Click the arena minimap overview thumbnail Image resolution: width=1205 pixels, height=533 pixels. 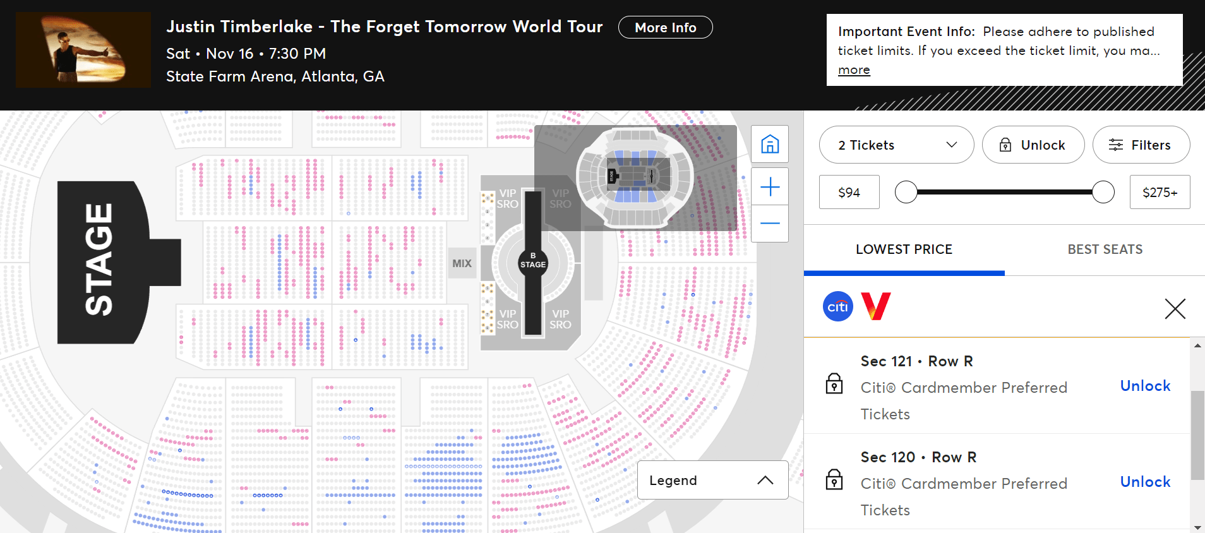(x=635, y=177)
